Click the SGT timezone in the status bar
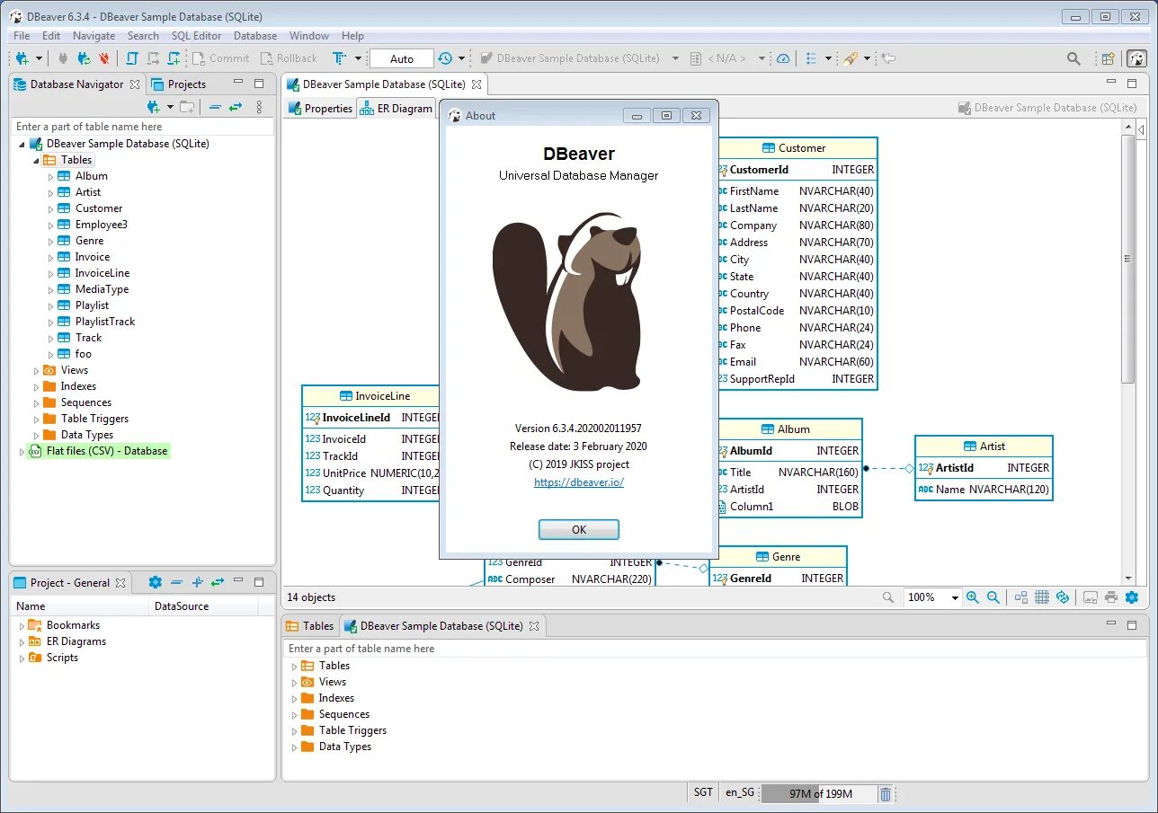This screenshot has height=813, width=1158. pyautogui.click(x=704, y=792)
